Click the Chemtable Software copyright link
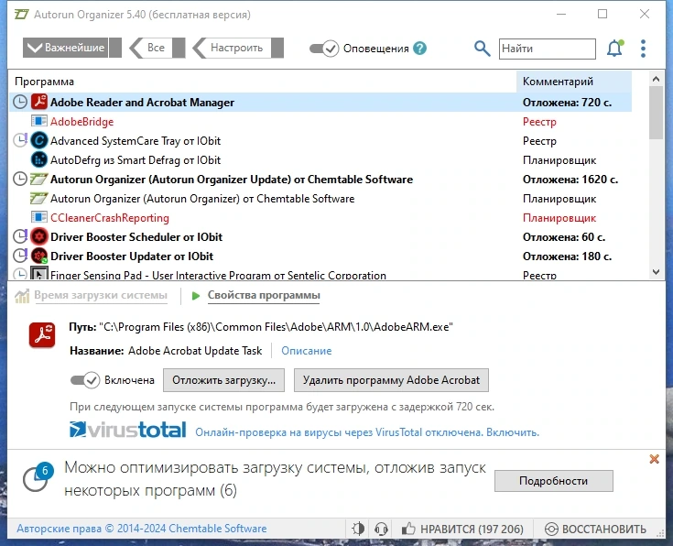The image size is (673, 546). [142, 529]
